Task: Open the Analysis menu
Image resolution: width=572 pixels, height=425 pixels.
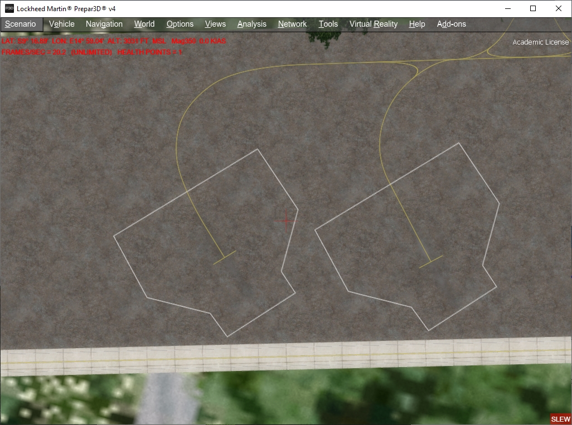Action: 251,24
